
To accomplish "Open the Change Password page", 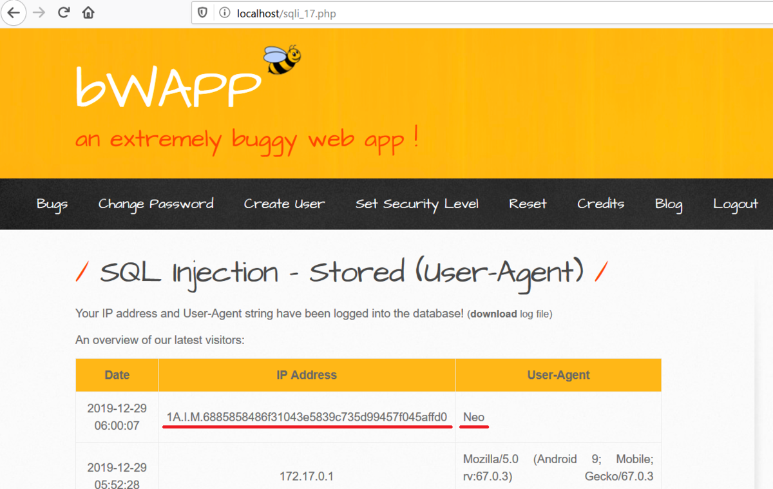I will [156, 204].
